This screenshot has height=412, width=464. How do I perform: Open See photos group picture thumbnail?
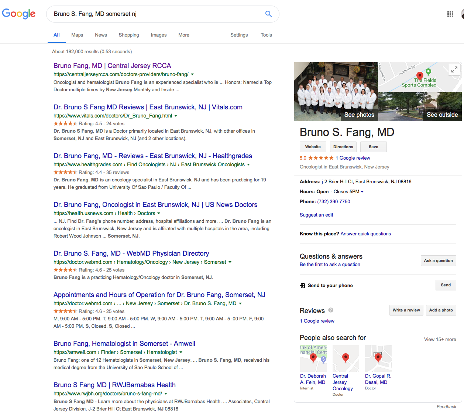click(336, 91)
